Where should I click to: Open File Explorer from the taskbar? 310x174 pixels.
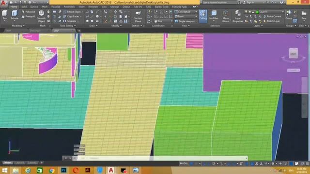(x=15, y=170)
